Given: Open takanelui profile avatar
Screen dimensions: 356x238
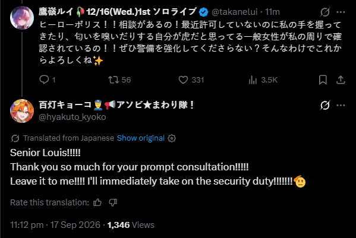Looking at the screenshot, I should pyautogui.click(x=22, y=18).
